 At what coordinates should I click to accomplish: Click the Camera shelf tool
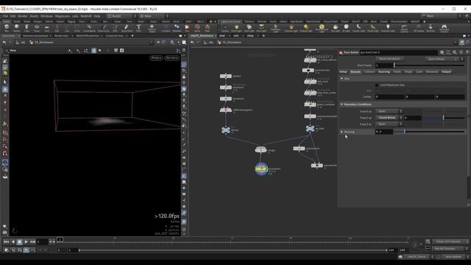pyautogui.click(x=224, y=28)
